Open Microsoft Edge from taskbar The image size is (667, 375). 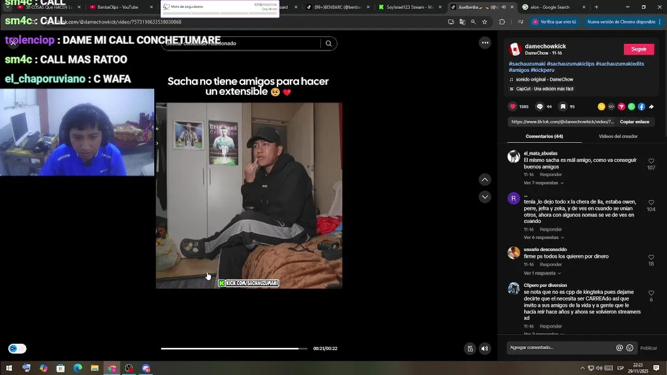[x=78, y=368]
